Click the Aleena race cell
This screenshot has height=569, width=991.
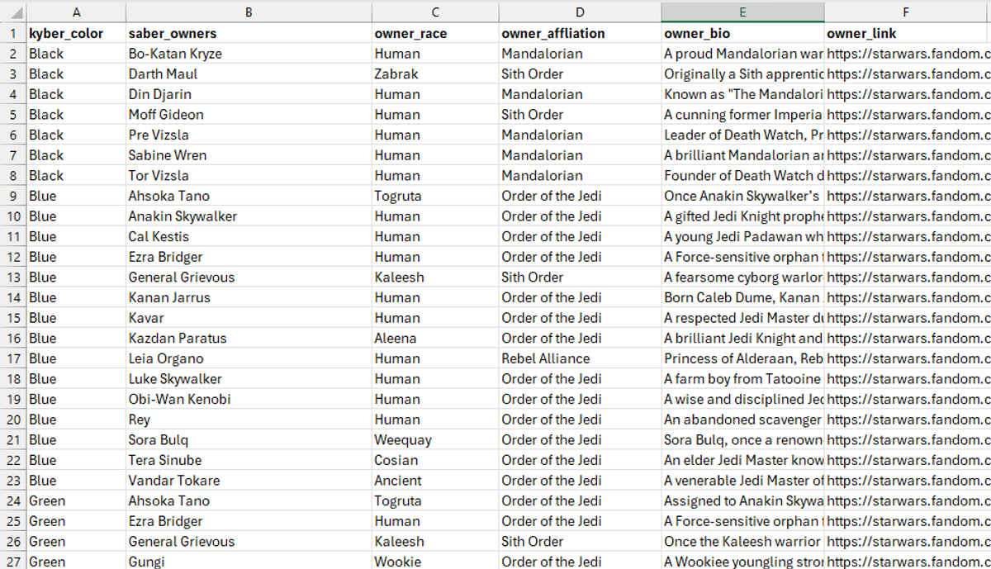pos(435,339)
